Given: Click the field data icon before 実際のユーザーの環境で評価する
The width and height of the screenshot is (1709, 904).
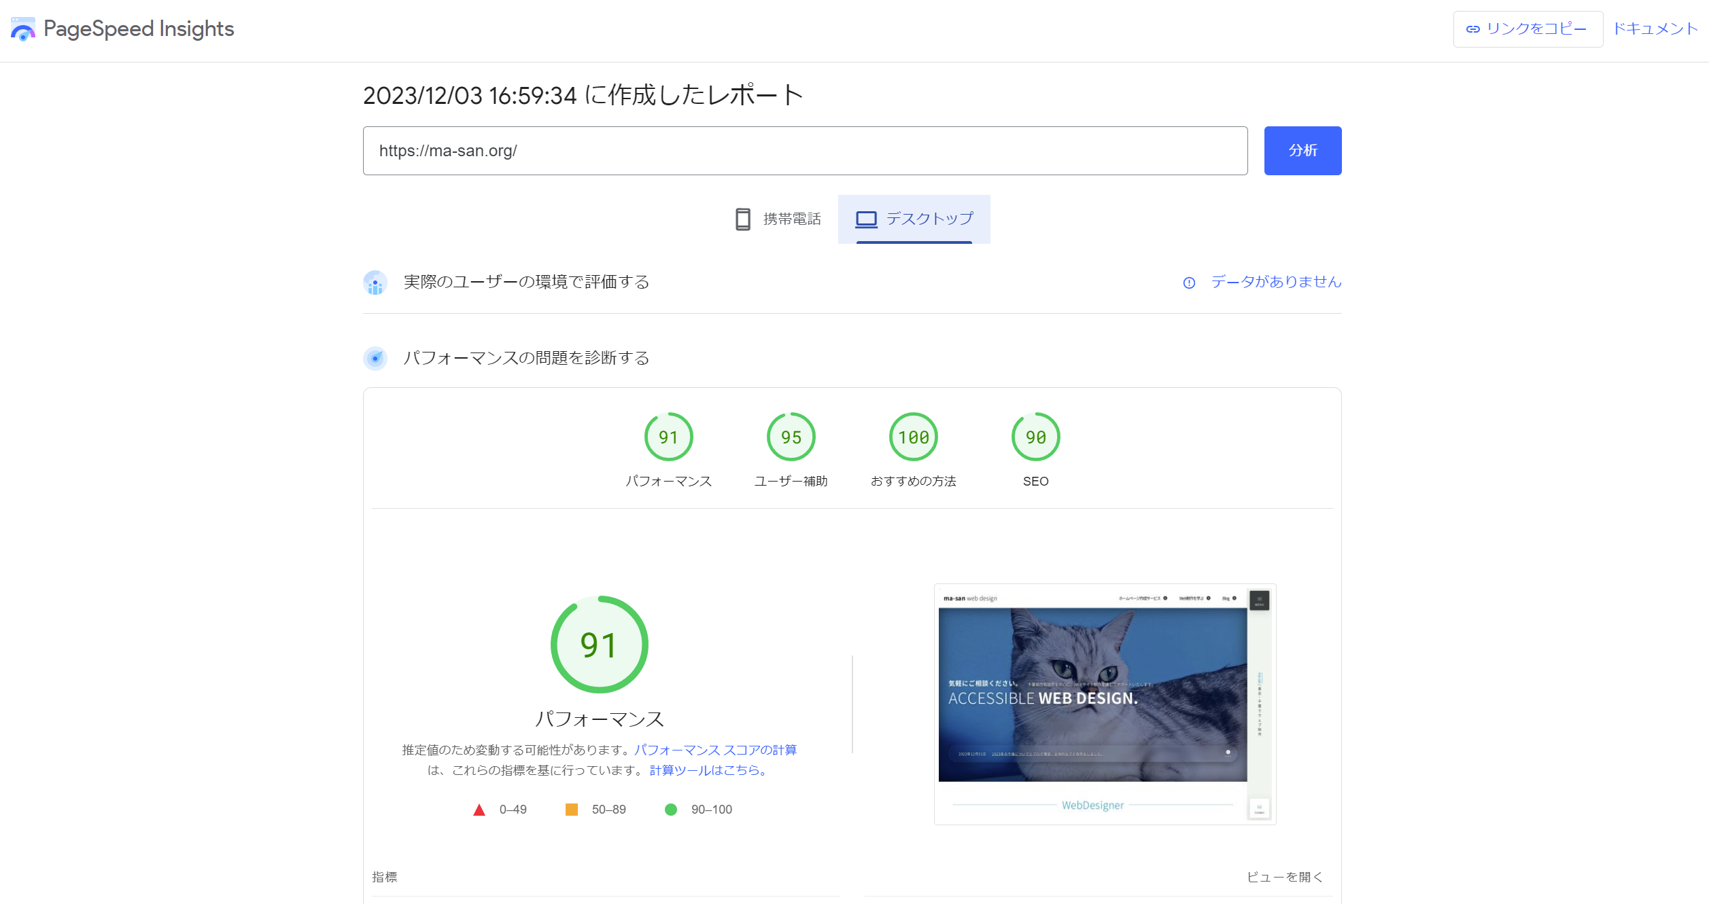Looking at the screenshot, I should pyautogui.click(x=375, y=282).
